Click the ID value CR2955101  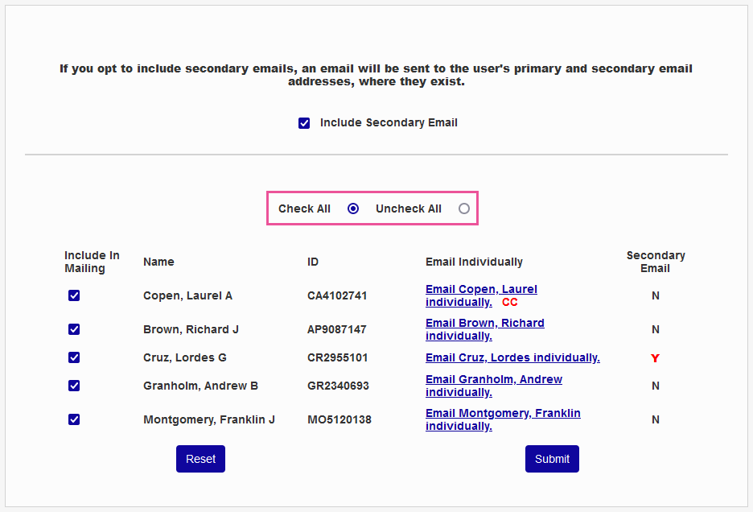[x=337, y=357]
